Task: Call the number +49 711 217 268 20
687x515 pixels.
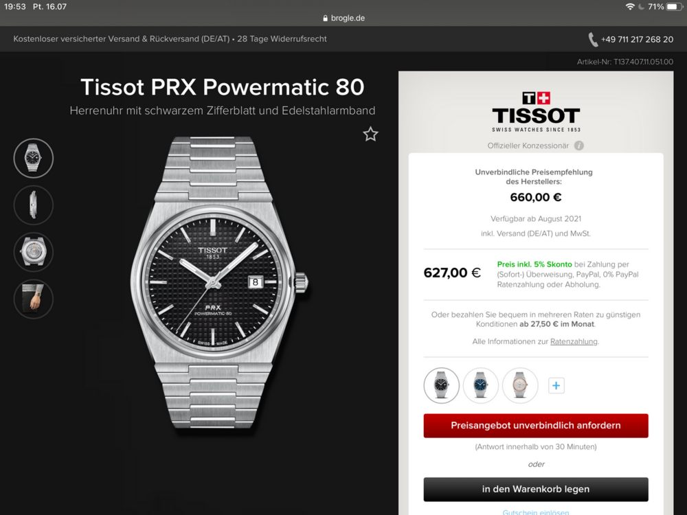Action: pos(637,39)
